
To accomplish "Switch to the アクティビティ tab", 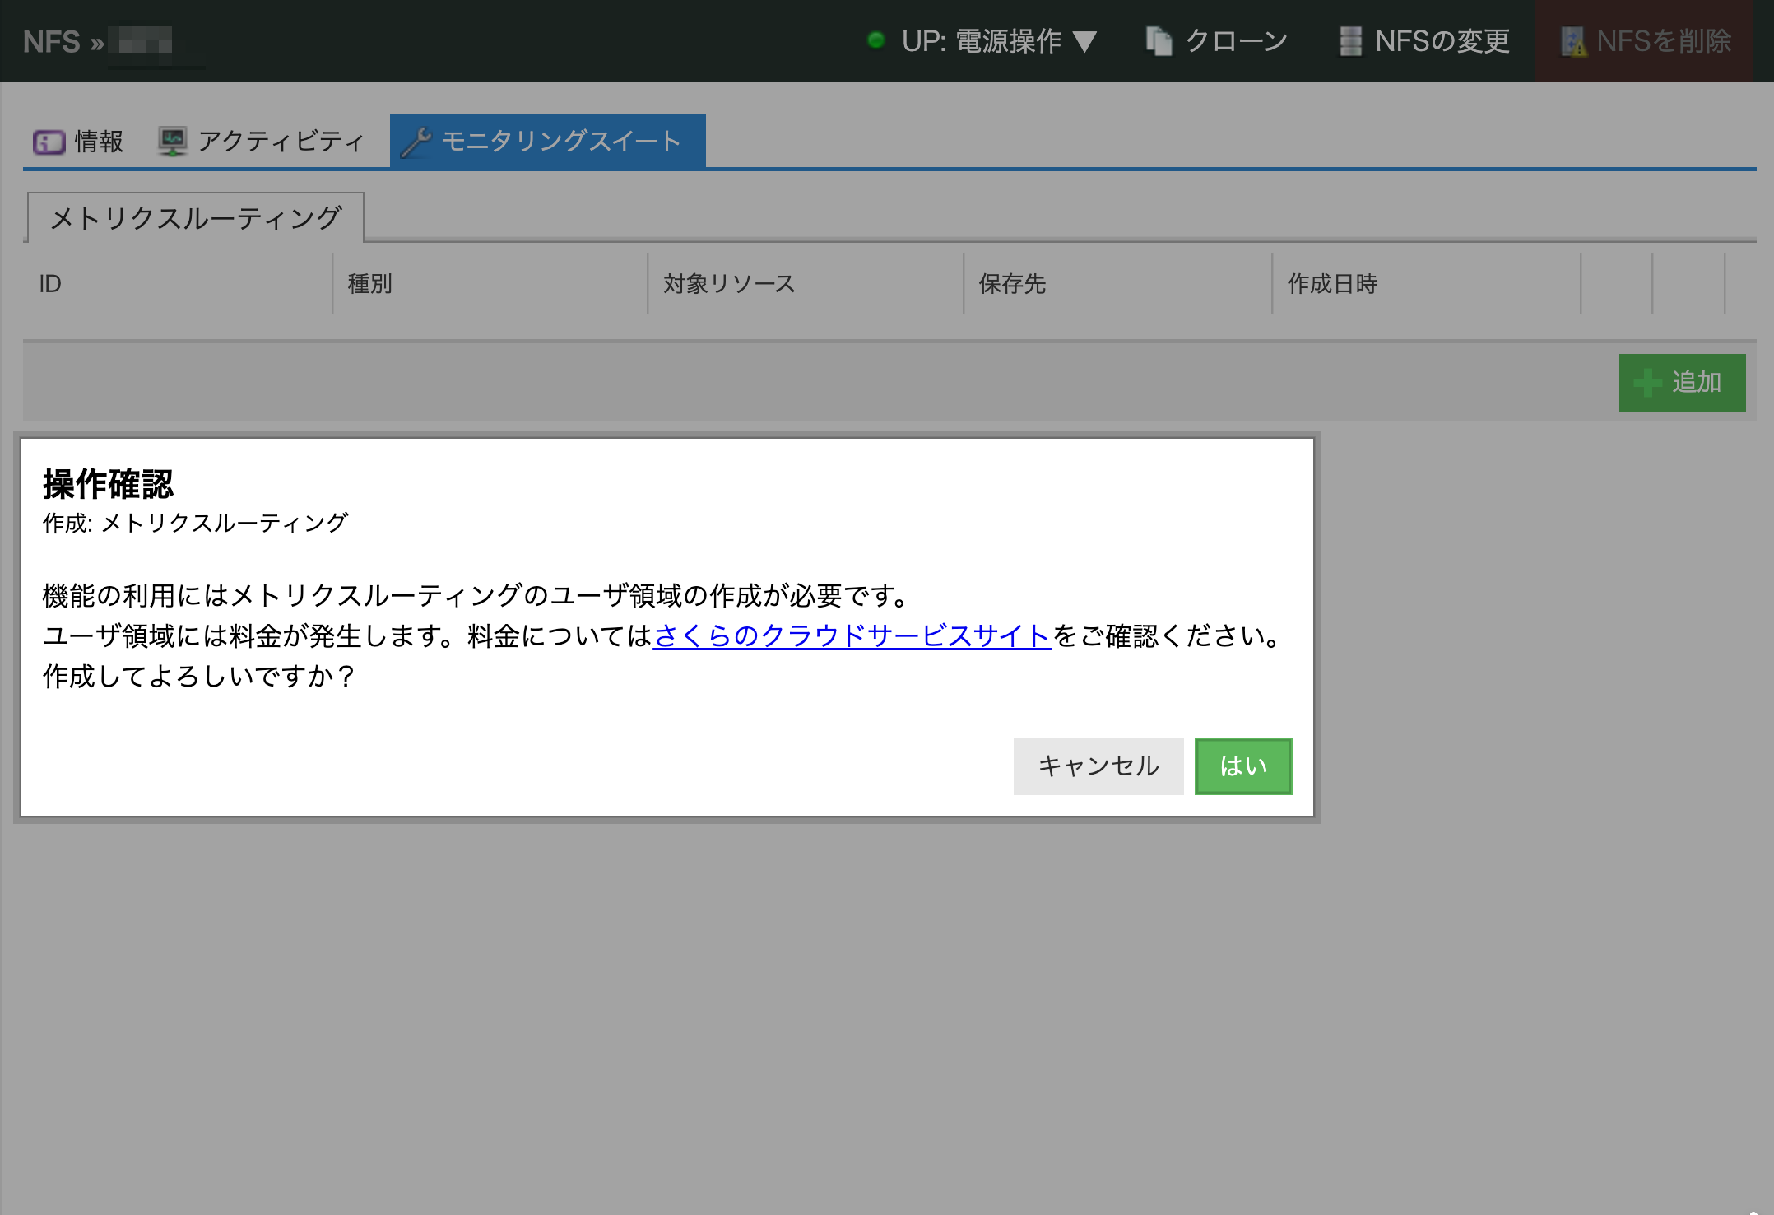I will (x=280, y=142).
